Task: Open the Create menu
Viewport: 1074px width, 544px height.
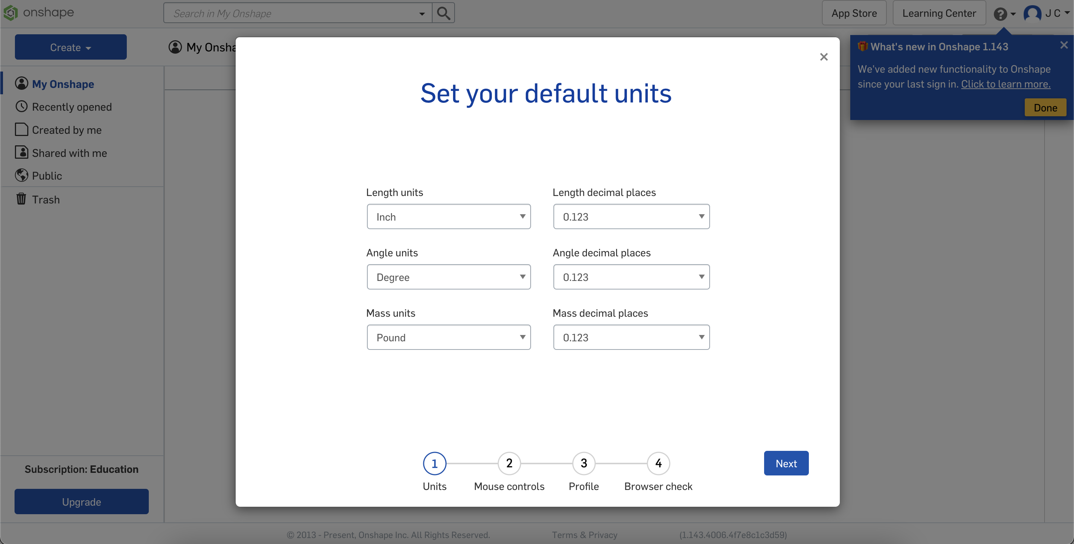Action: pyautogui.click(x=70, y=47)
